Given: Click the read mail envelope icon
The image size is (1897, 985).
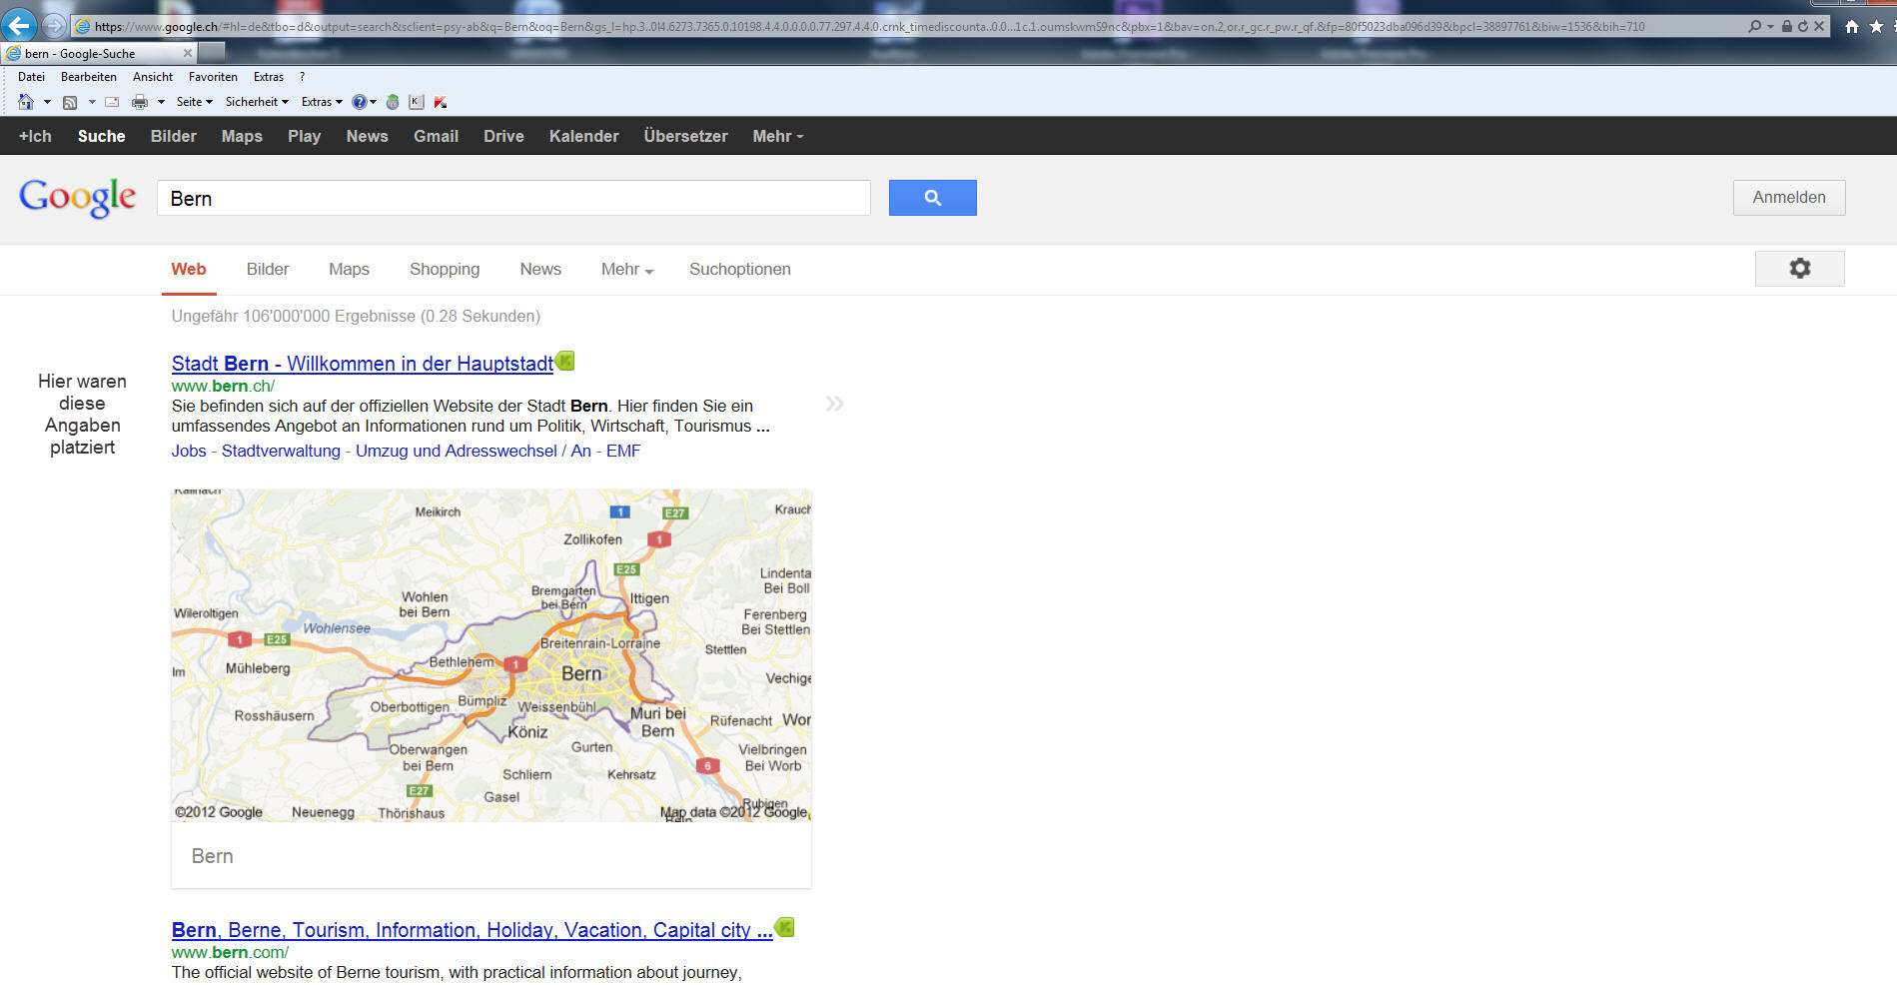Looking at the screenshot, I should coord(112,102).
